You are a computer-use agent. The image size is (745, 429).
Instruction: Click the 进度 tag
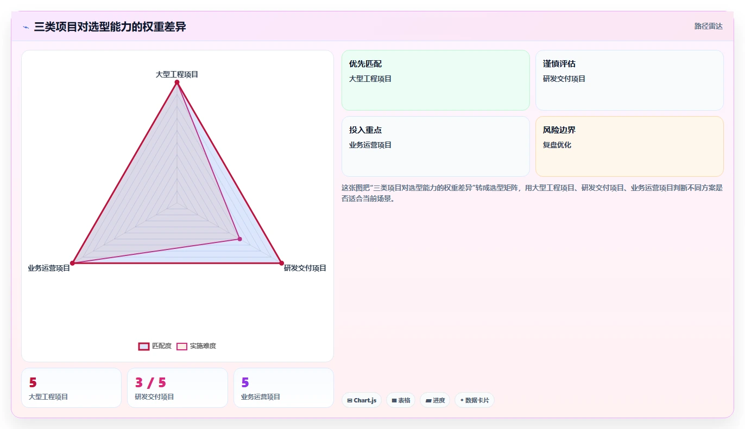point(435,400)
